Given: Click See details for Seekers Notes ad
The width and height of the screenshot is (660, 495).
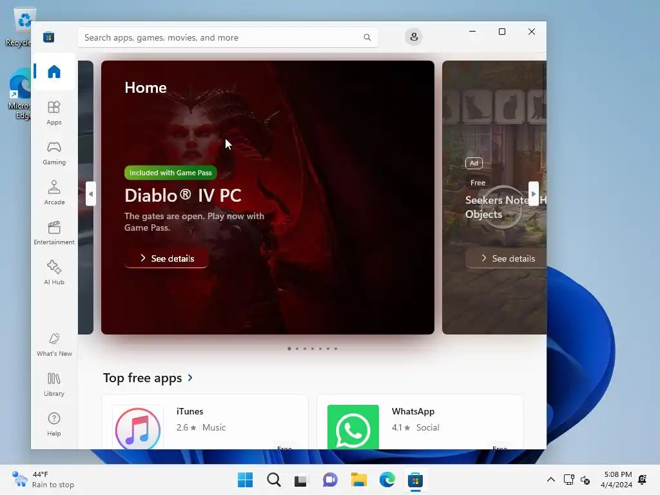Looking at the screenshot, I should 507,258.
